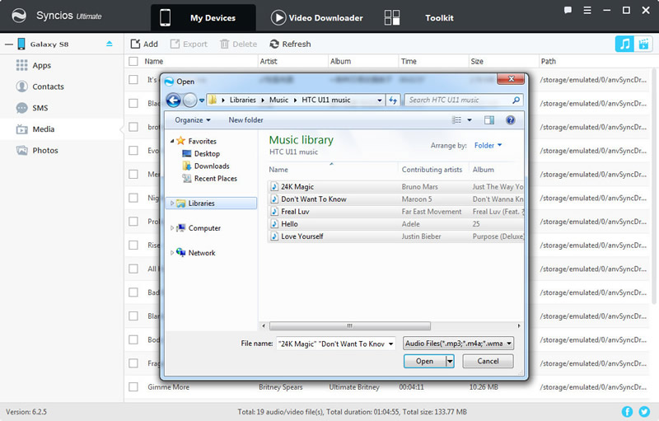Screen dimensions: 659x421
Task: Collapse the Galaxy S8 device tree
Action: tap(9, 44)
